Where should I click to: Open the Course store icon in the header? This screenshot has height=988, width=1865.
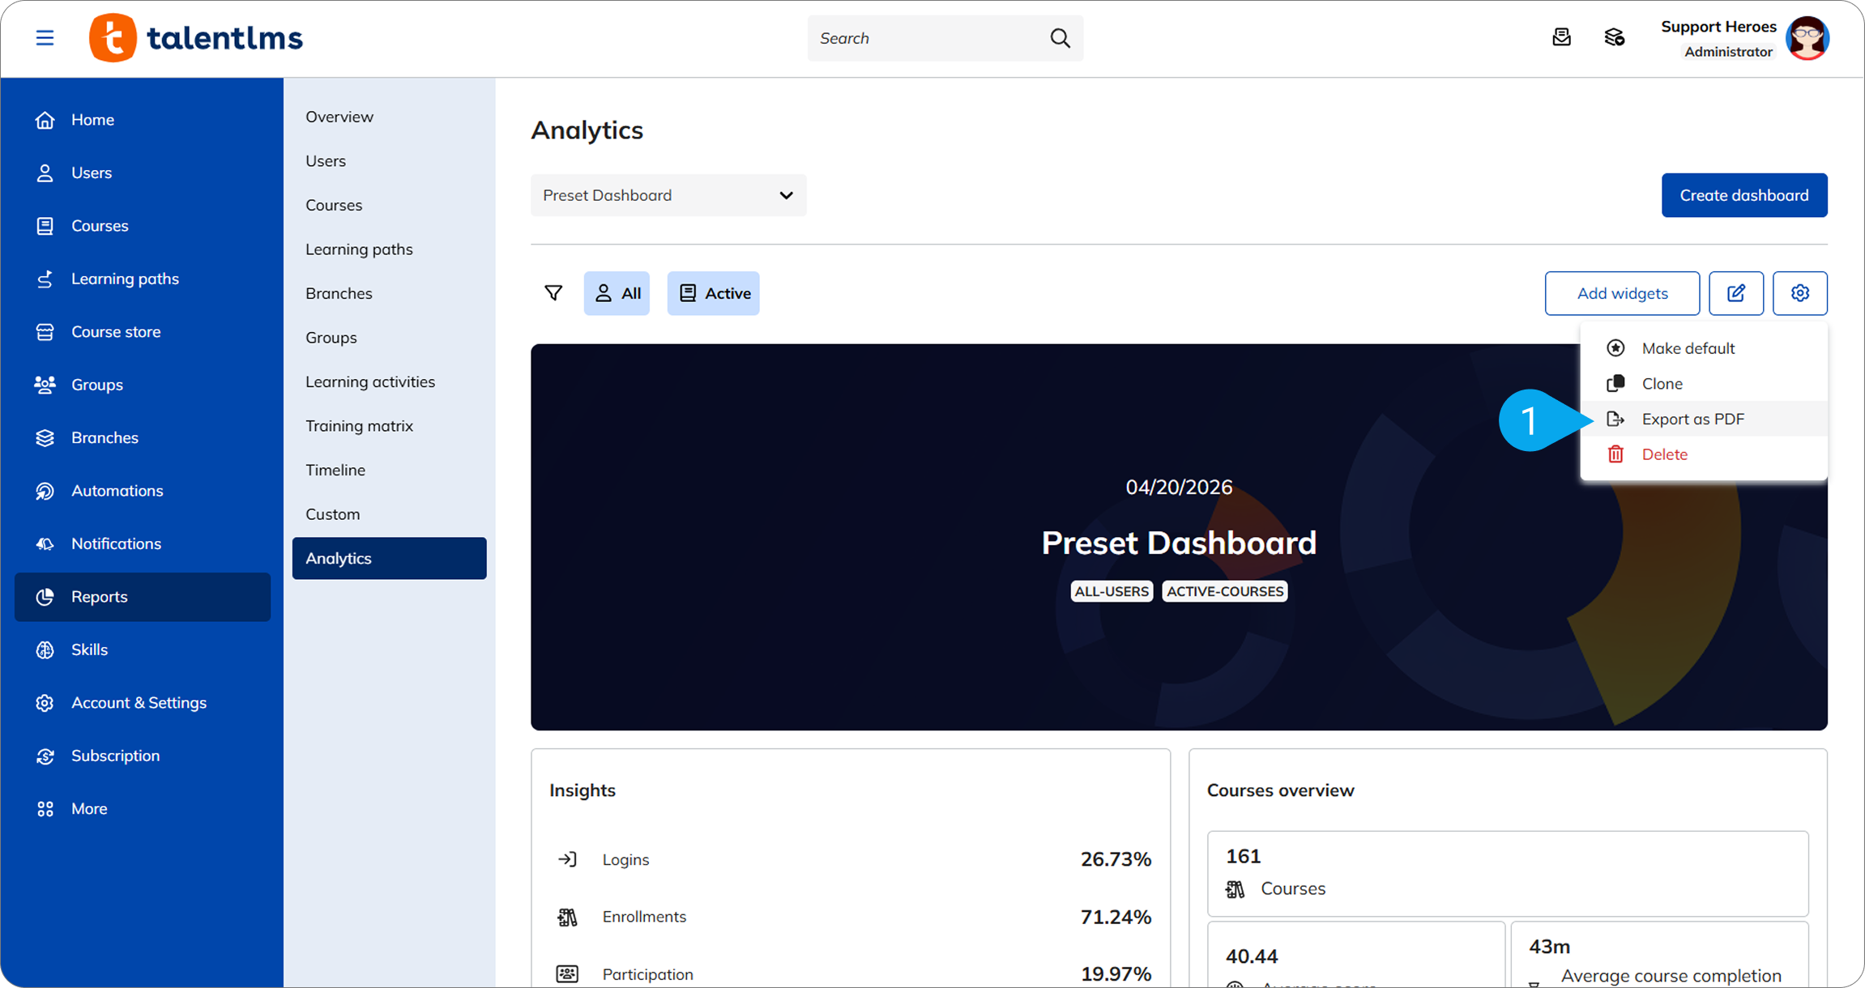pyautogui.click(x=1614, y=37)
